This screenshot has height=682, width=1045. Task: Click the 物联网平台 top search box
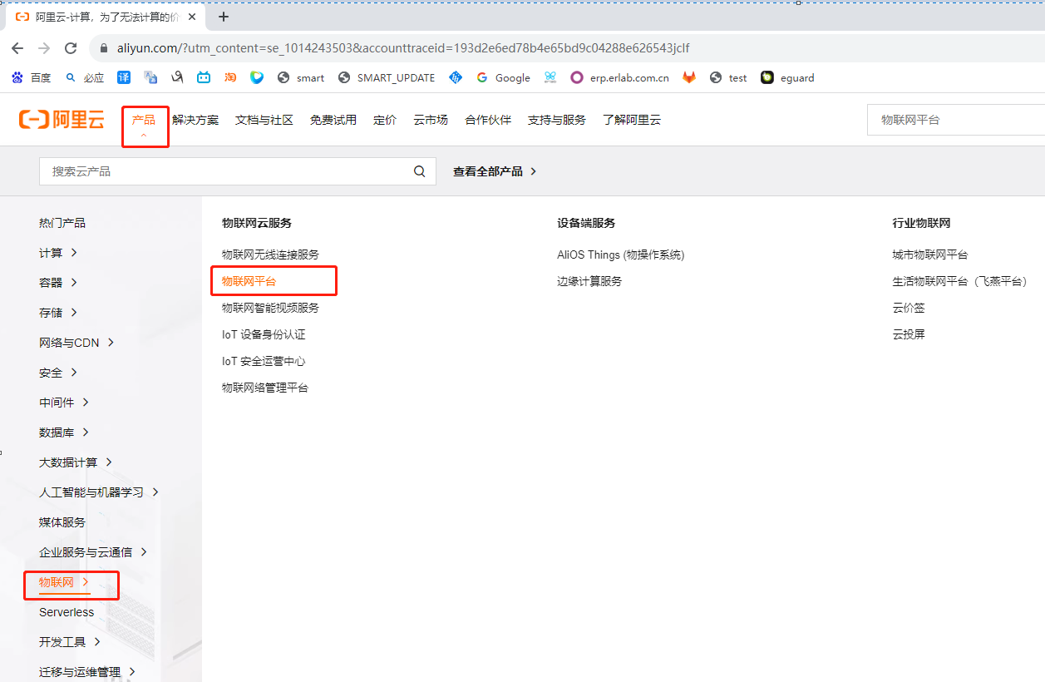click(x=956, y=120)
